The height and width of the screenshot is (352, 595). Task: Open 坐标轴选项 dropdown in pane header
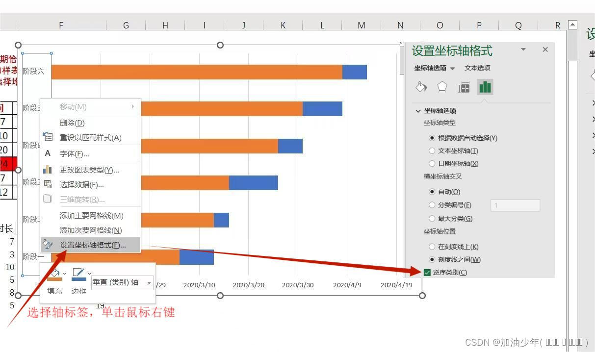[452, 68]
